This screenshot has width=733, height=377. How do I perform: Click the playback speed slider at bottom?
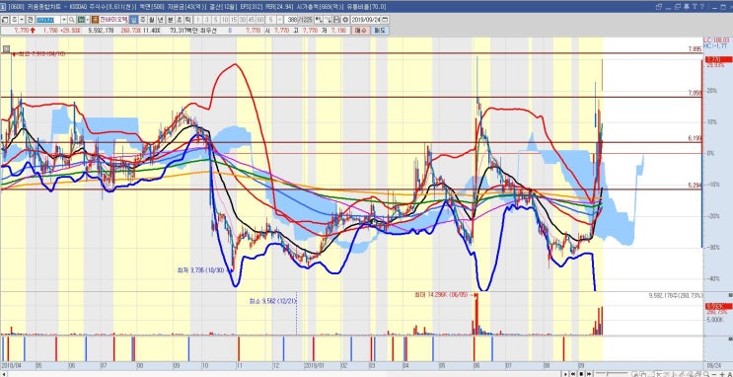tap(612, 374)
